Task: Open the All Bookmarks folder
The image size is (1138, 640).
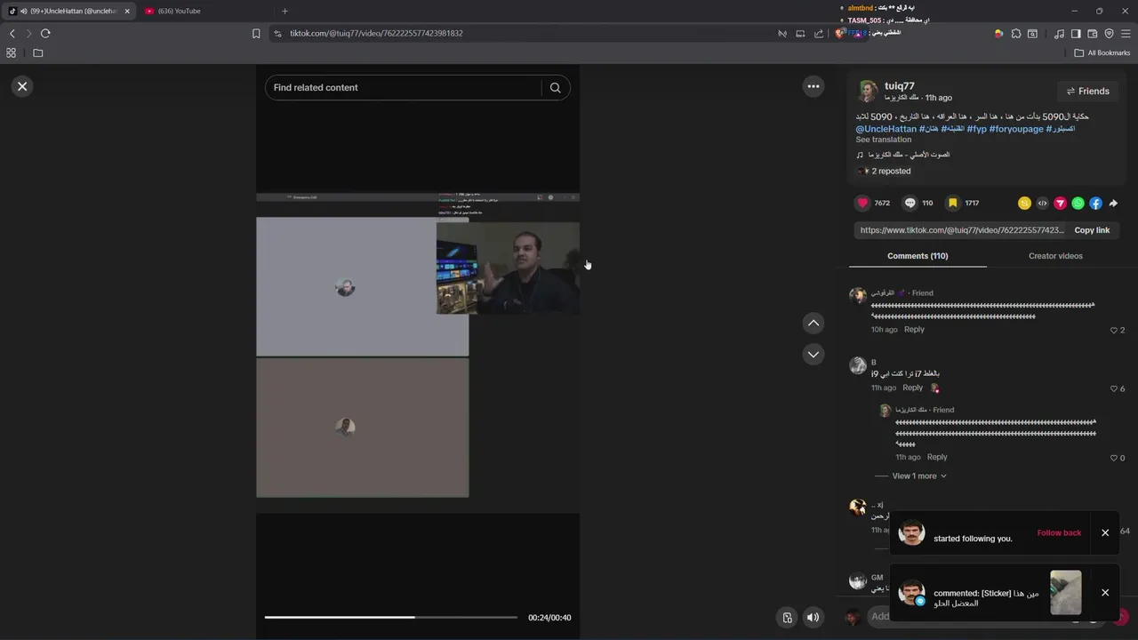Action: click(1102, 52)
